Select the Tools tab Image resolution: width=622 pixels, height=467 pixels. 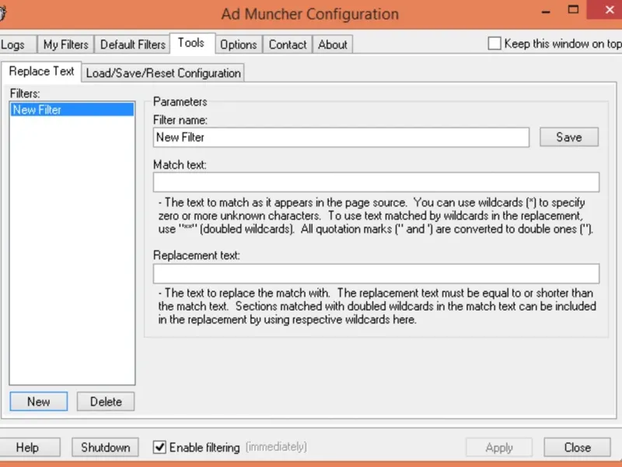[x=192, y=43]
